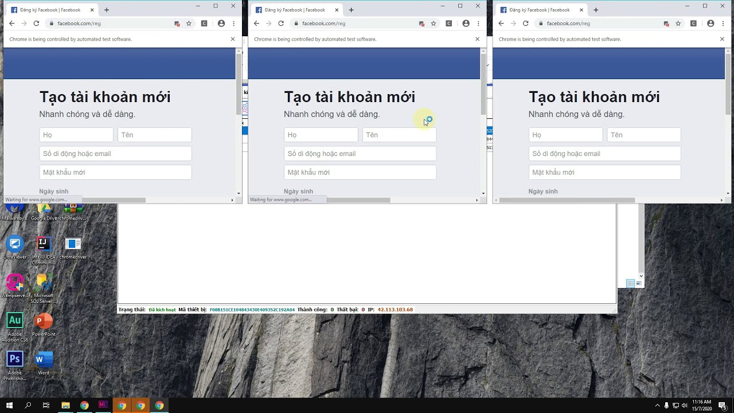Click Họ field in left Chrome window

click(x=76, y=135)
